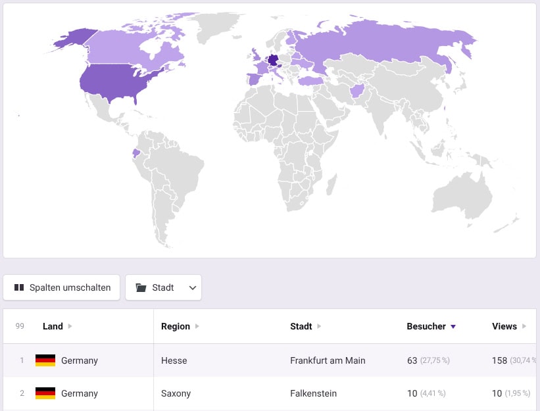
Task: Click the German flag in row 1
Action: tap(45, 360)
